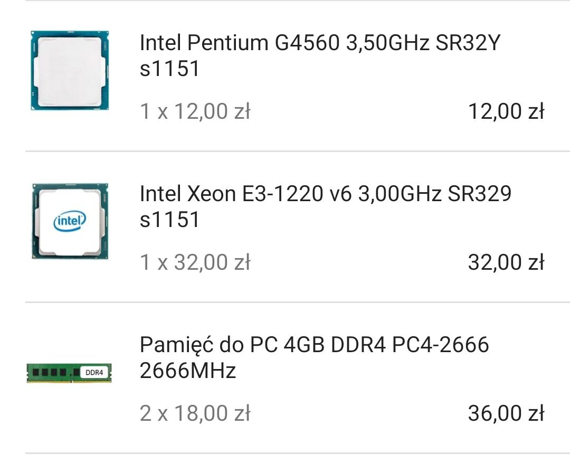This screenshot has width=570, height=463.
Task: Open the Pamięć do PC 4GB DDR4 title
Action: tap(314, 345)
